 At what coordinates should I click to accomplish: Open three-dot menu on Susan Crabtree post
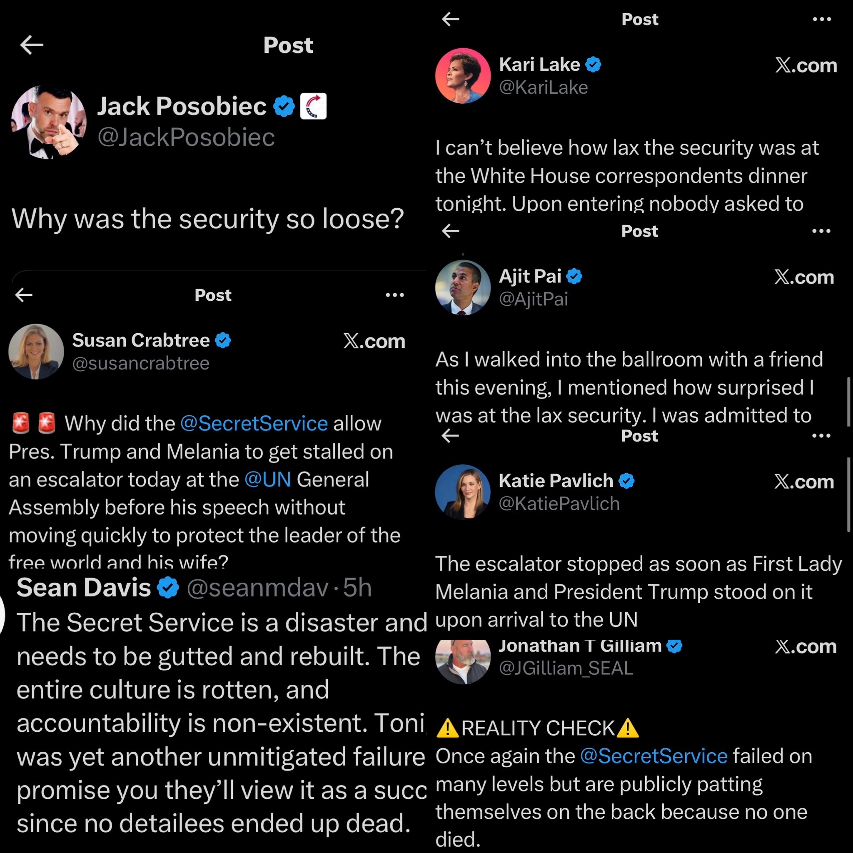pos(395,295)
